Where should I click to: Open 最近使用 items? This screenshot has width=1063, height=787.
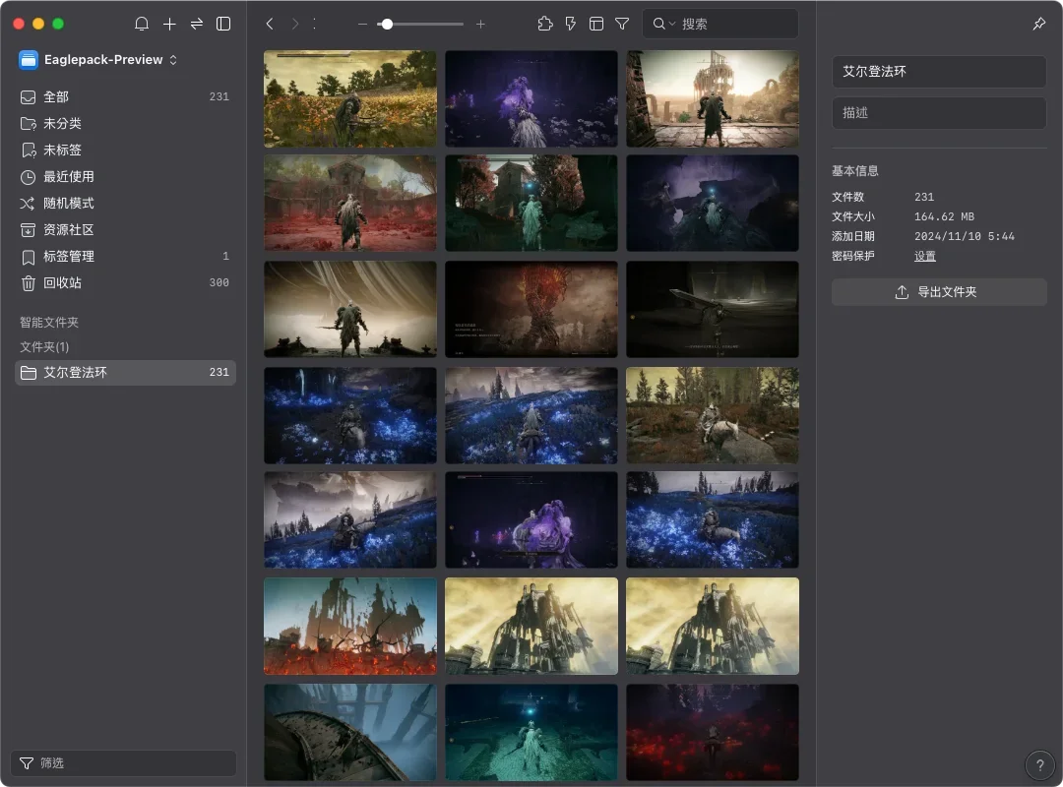[x=125, y=177]
